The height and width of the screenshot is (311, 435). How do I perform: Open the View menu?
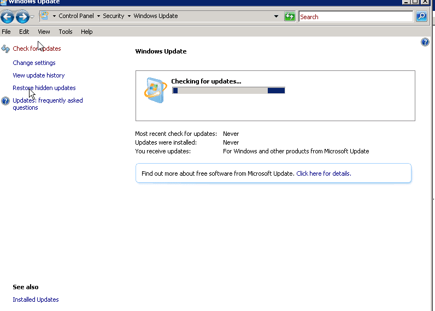tap(44, 32)
